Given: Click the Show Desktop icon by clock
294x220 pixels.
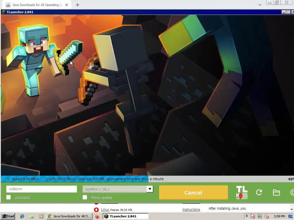Looking at the screenshot, I should [x=291, y=217].
